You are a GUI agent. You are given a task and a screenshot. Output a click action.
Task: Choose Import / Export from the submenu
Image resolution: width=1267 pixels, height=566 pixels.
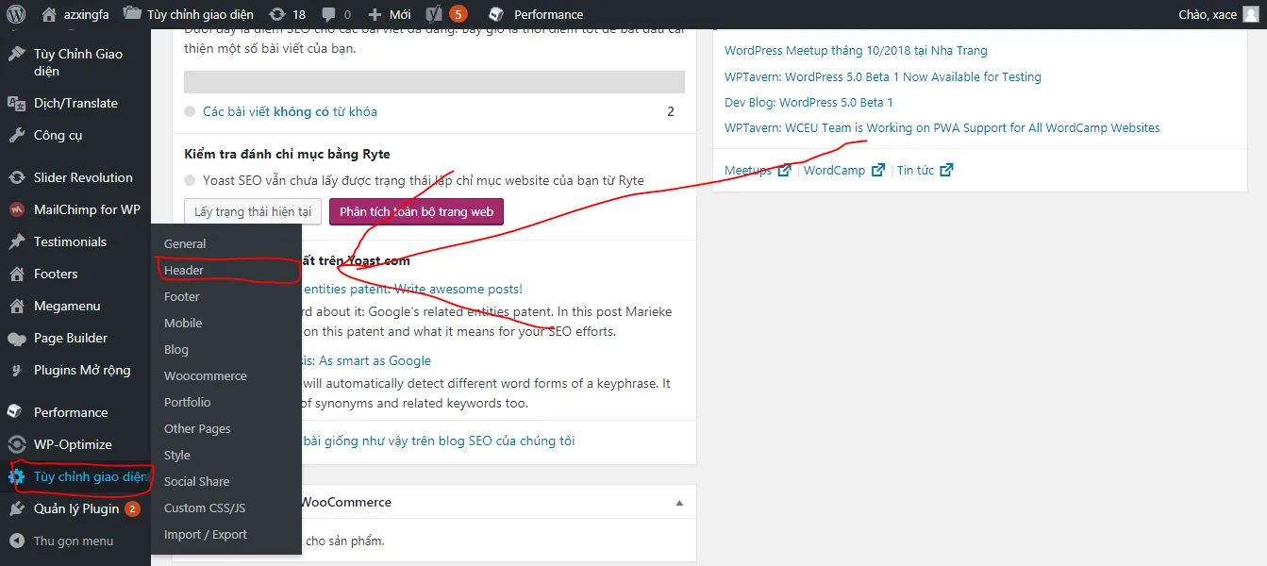pos(206,534)
